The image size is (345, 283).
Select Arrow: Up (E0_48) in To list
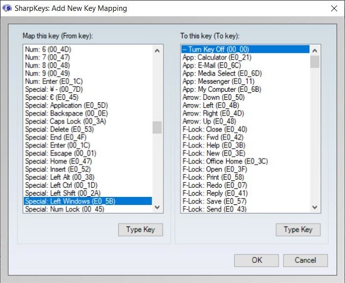245,121
